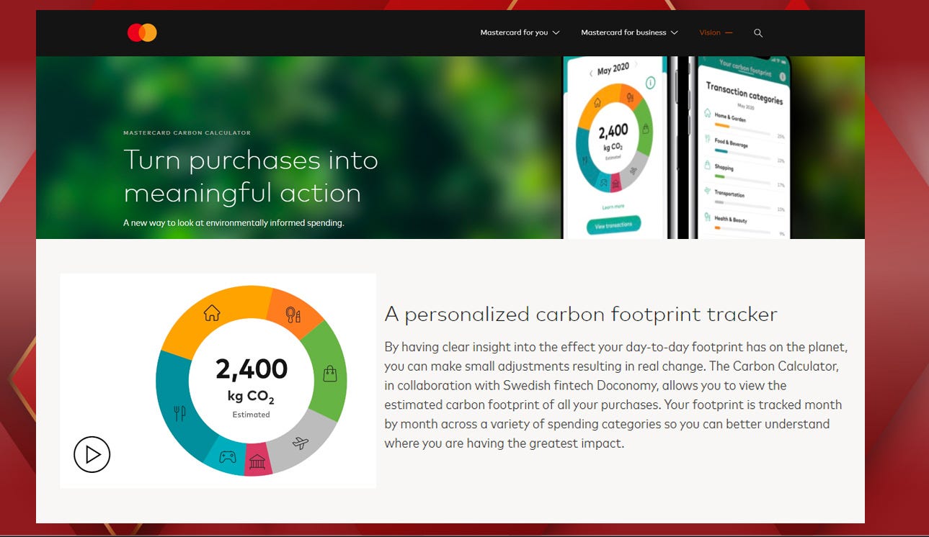Click the Transportation category plane icon
The image size is (929, 537).
pos(707,190)
